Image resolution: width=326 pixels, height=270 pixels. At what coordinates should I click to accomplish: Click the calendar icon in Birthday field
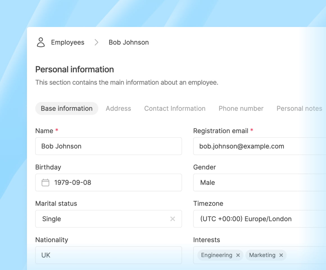pyautogui.click(x=45, y=183)
